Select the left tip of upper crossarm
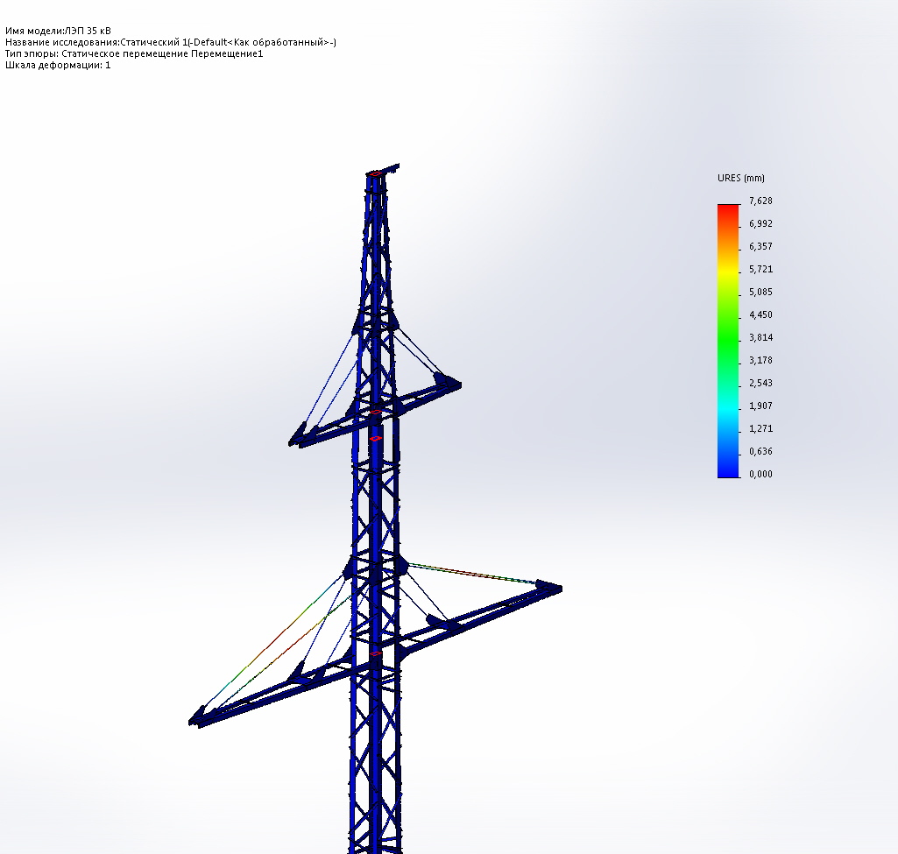Image resolution: width=898 pixels, height=854 pixels. point(297,438)
